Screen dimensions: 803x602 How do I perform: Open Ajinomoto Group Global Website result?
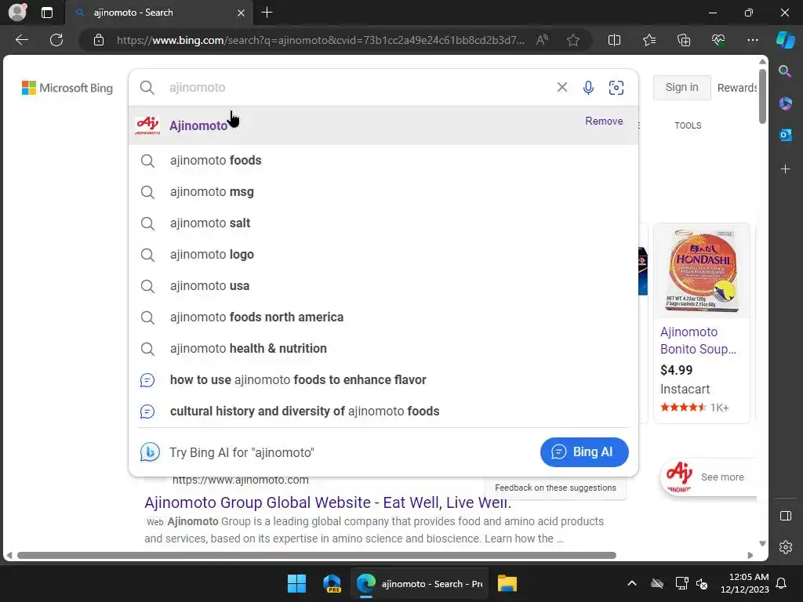(x=328, y=502)
